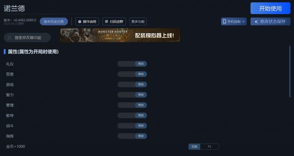Click the 搜索修改器功能 search field
This screenshot has height=156, width=294.
[27, 38]
